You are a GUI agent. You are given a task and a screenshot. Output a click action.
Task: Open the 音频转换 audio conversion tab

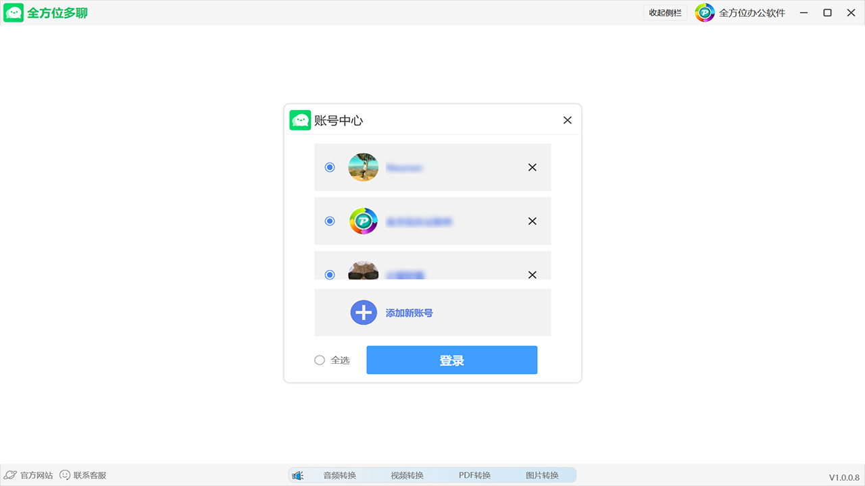[x=339, y=475]
